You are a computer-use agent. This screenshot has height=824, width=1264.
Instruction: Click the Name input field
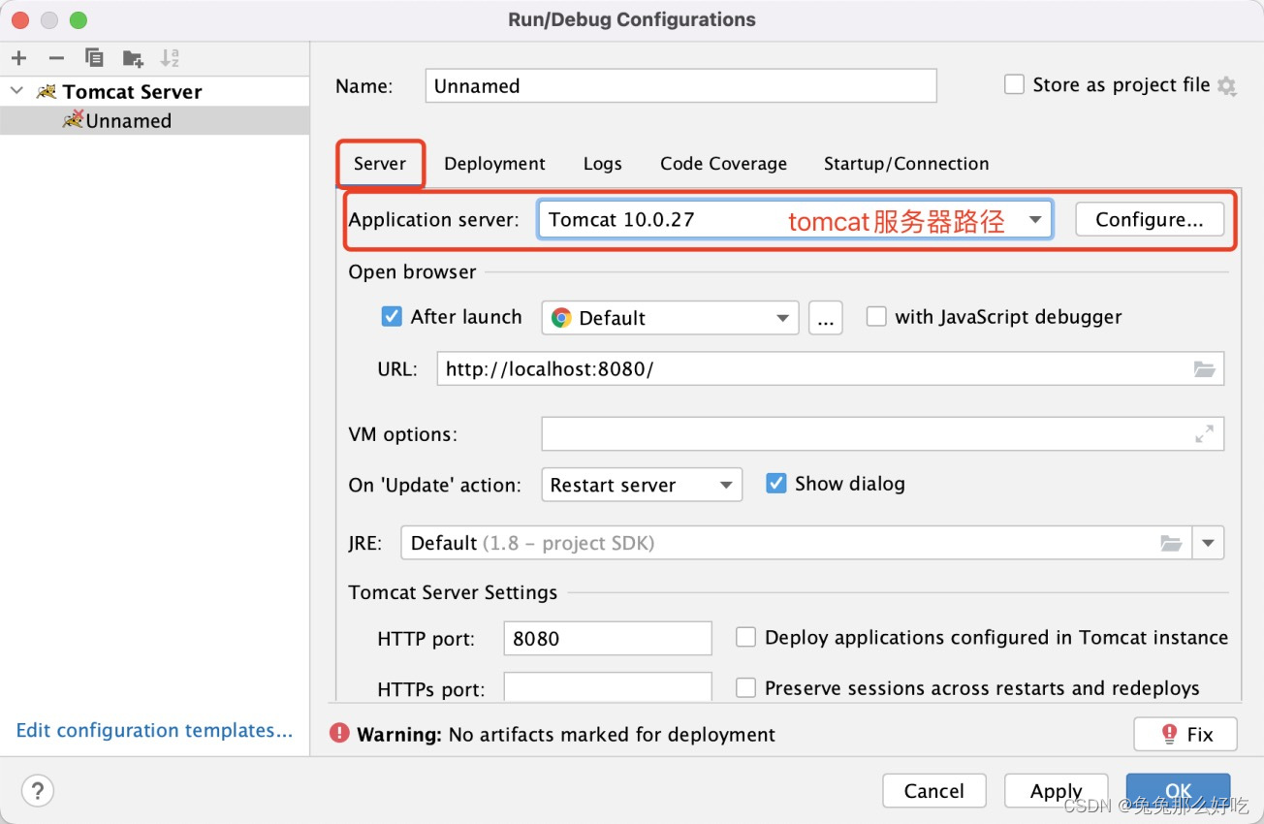(x=680, y=85)
